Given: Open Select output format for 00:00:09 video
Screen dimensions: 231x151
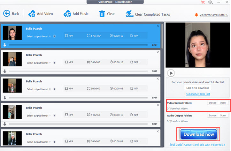Looking at the screenshot, I should coord(39,142).
